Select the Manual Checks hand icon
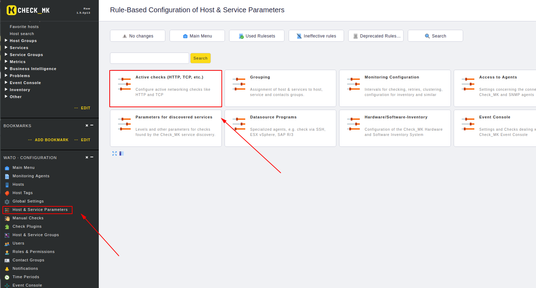536x288 pixels. point(7,218)
